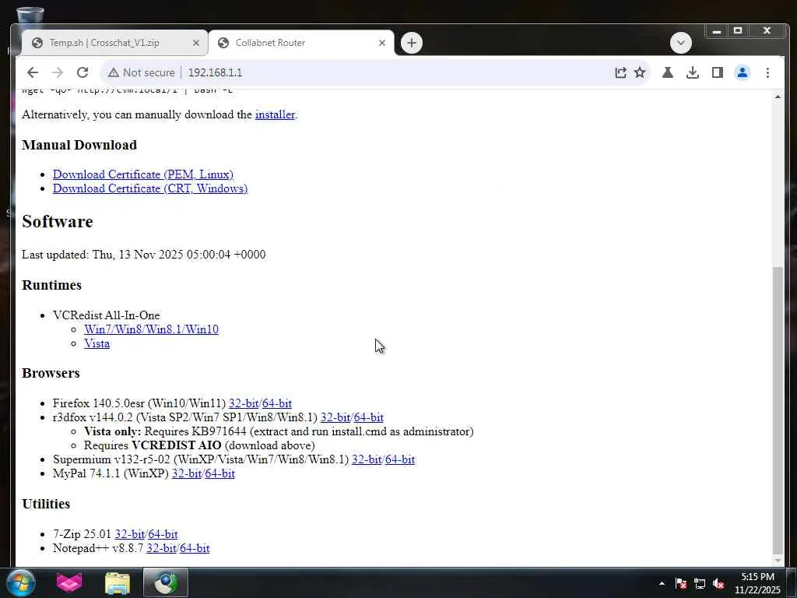This screenshot has height=598, width=797.
Task: Open the pink taskbar application icon
Action: click(x=69, y=582)
